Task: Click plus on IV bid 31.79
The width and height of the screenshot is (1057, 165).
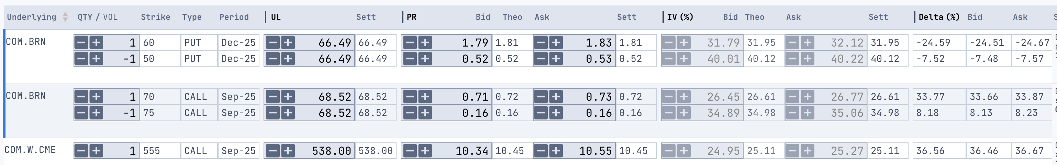Action: tap(683, 42)
